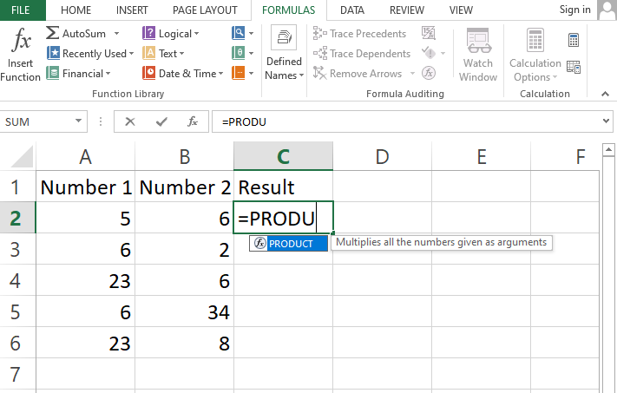Click the Calculate Now calculator icon
Viewport: 617px width, 393px height.
coord(574,40)
